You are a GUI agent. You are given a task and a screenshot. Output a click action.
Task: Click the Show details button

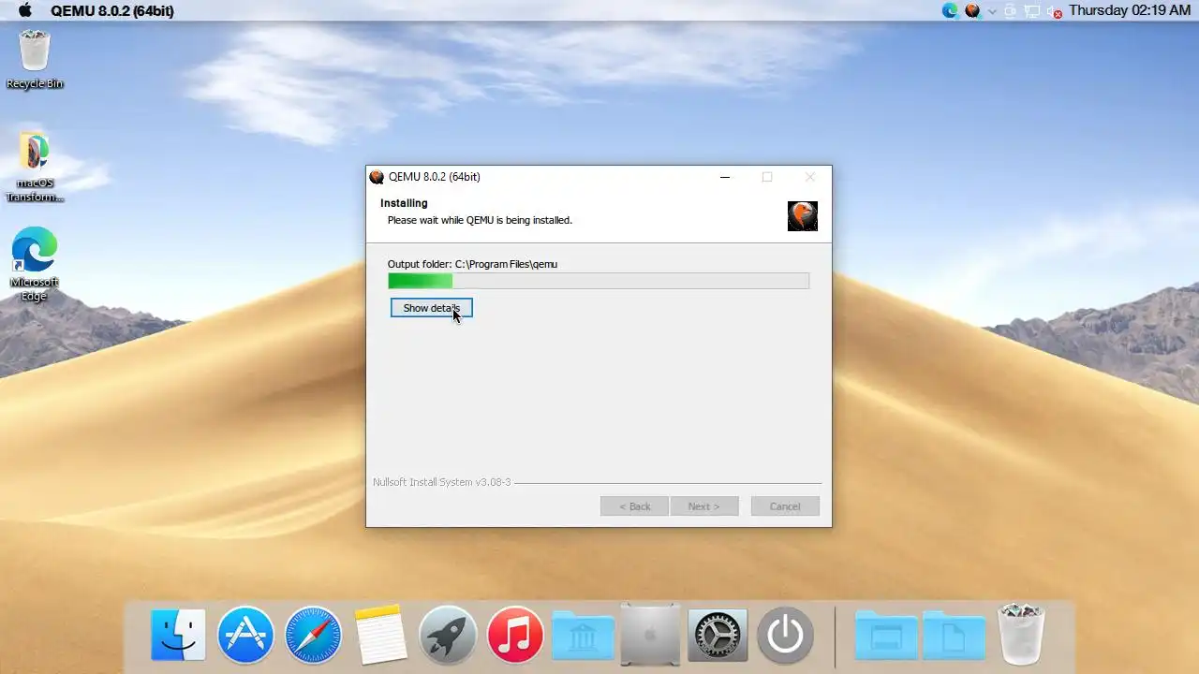point(431,308)
